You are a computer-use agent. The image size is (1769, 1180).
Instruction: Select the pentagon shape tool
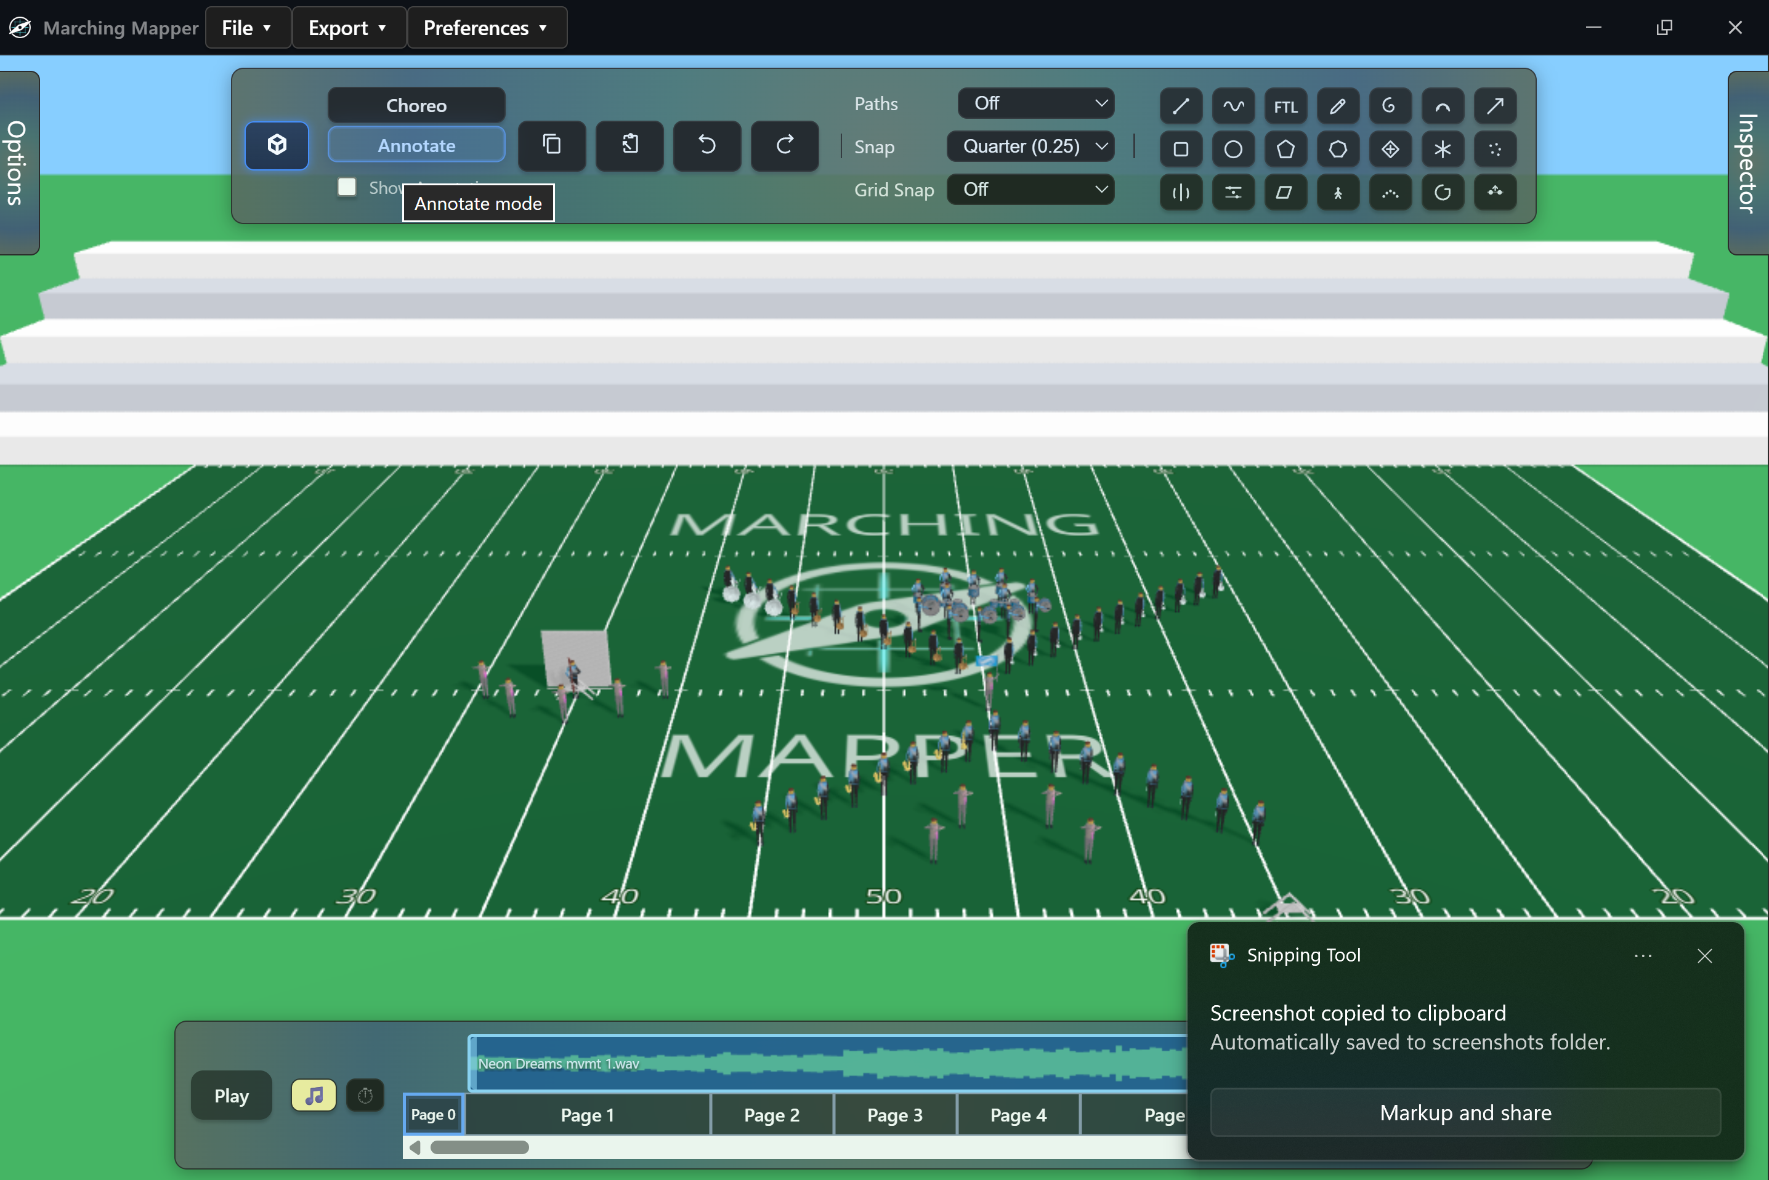coord(1285,149)
